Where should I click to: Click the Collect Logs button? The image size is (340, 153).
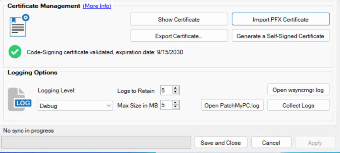coord(298,105)
